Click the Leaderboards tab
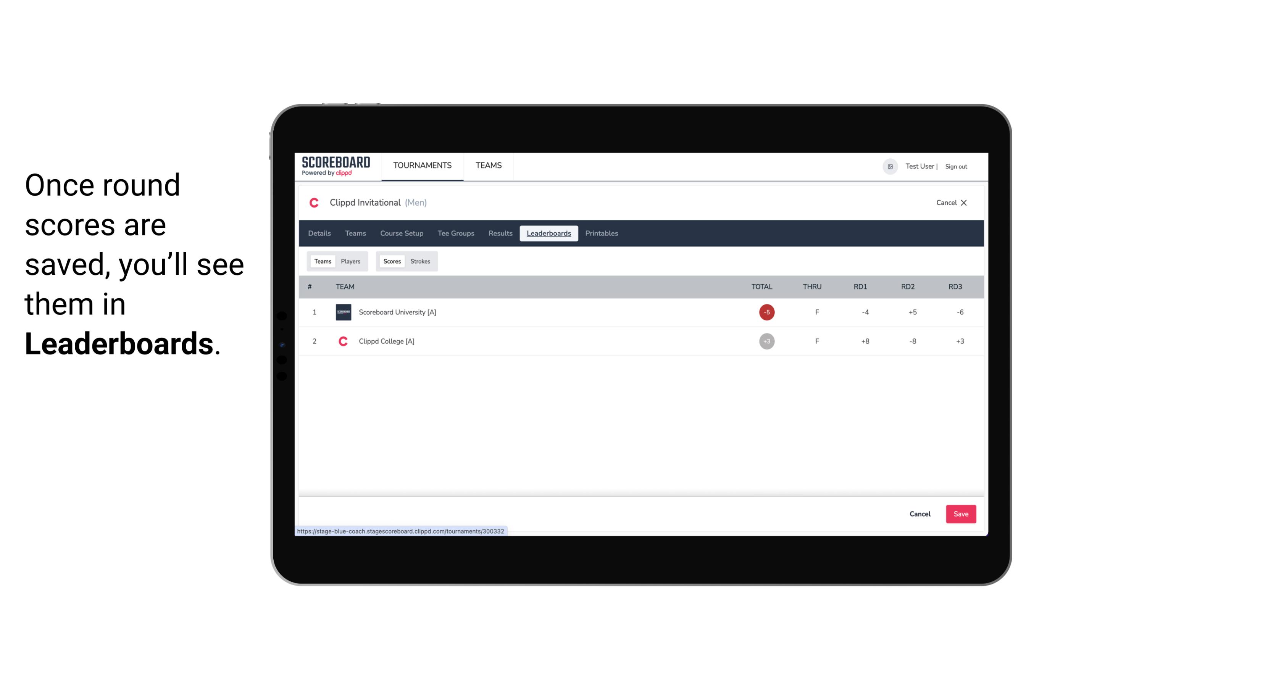The width and height of the screenshot is (1281, 689). coord(549,233)
